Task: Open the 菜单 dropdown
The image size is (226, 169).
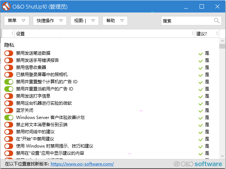Action: click(16, 21)
